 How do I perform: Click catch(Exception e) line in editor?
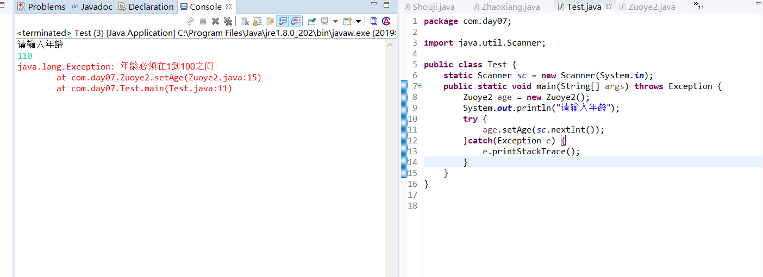point(515,141)
